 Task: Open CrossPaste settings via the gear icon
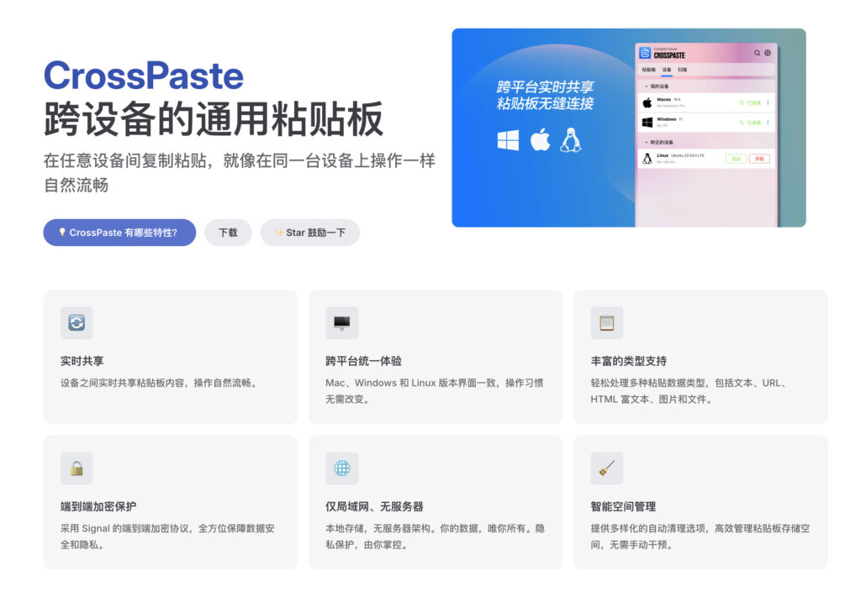768,53
